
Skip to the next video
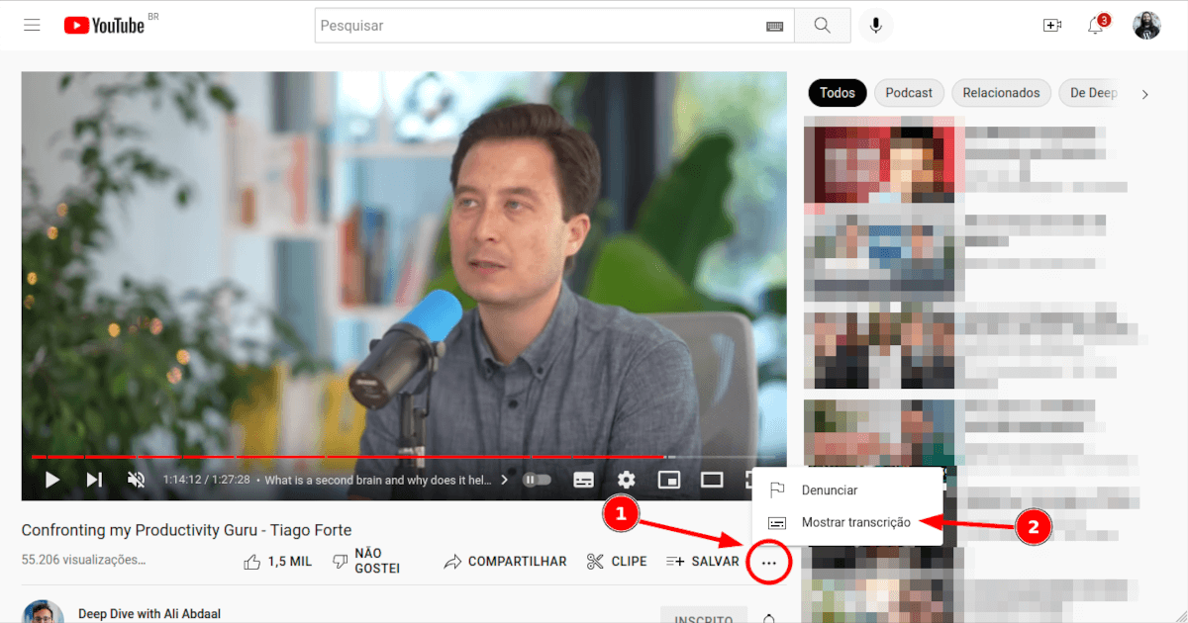point(94,481)
